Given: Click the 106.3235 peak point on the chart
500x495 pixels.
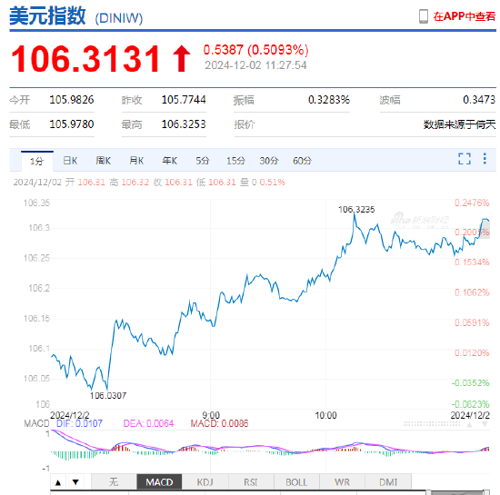Looking at the screenshot, I should (355, 214).
